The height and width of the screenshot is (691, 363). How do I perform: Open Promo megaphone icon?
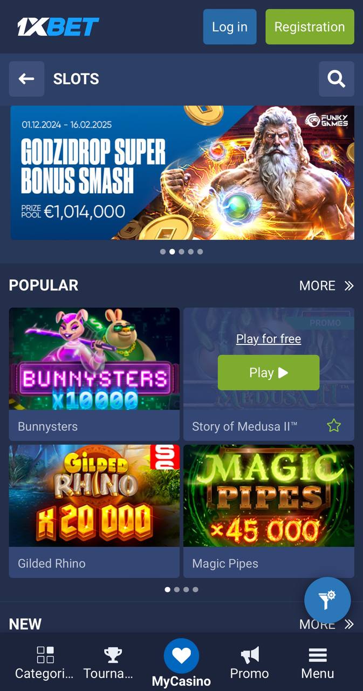click(x=250, y=655)
